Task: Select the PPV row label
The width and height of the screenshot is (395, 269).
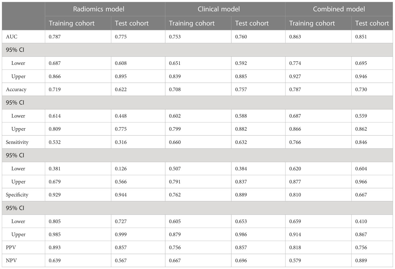Action: (11, 248)
